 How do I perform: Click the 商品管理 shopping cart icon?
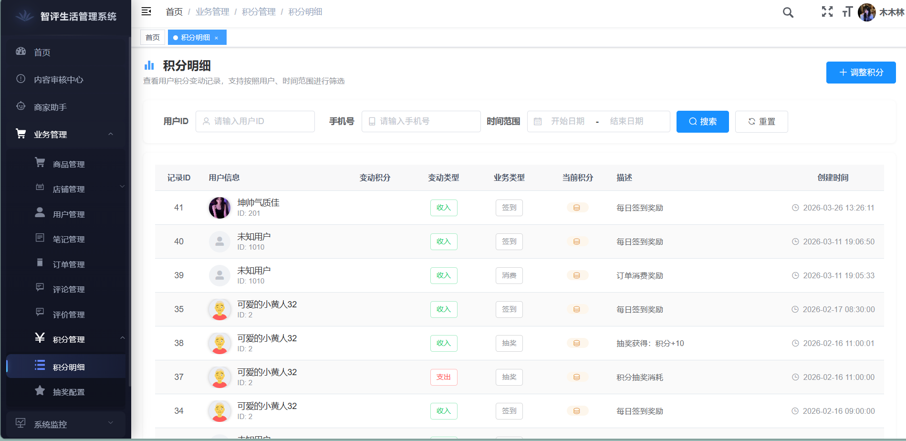click(40, 163)
